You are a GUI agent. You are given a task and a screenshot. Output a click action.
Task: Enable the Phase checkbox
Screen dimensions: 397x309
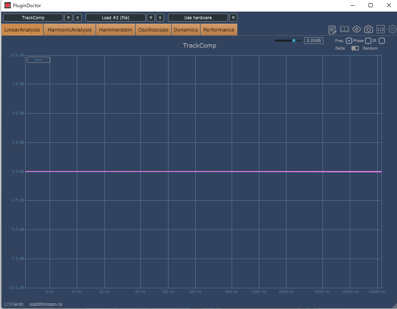[x=368, y=41]
